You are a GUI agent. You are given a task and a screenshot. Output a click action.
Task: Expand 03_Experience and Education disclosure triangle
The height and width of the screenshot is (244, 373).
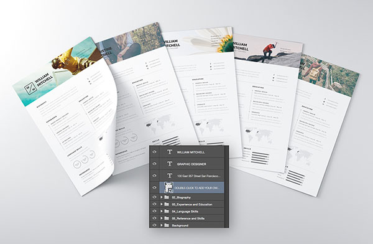click(162, 204)
